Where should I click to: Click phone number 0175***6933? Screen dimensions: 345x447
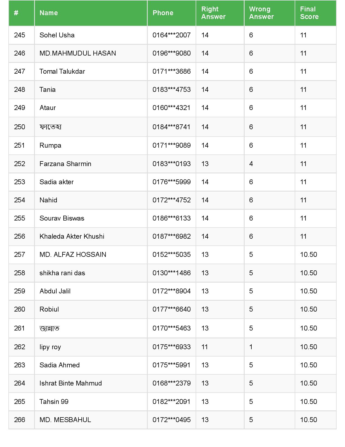pos(172,347)
